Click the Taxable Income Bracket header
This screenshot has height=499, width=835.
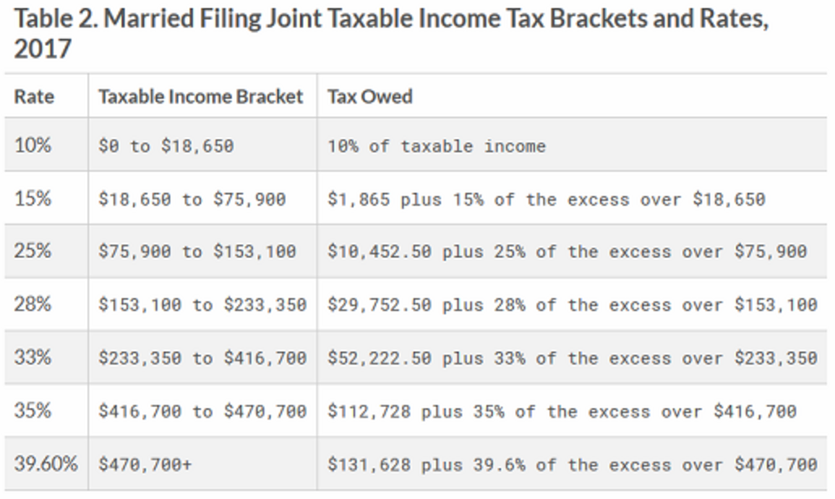(x=201, y=96)
